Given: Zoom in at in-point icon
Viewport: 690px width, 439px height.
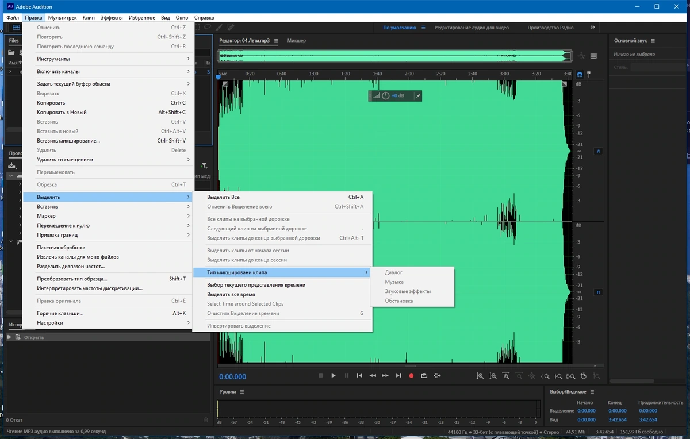Looking at the screenshot, I should click(545, 376).
